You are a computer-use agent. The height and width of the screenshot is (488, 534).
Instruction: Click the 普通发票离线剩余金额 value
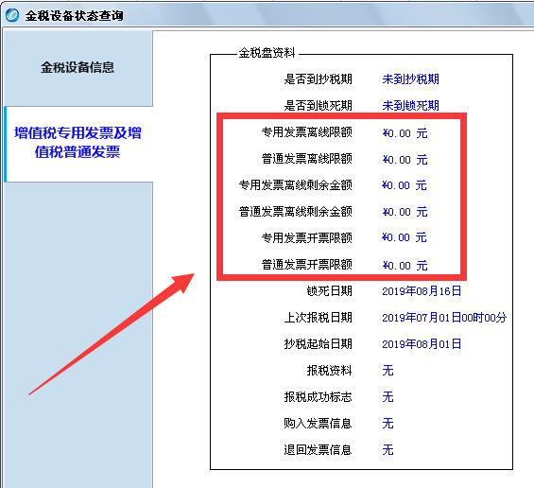coord(405,212)
